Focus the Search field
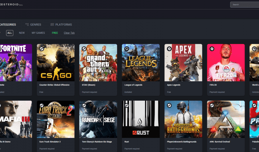Image resolution: width=259 pixels, height=152 pixels. click(245, 5)
